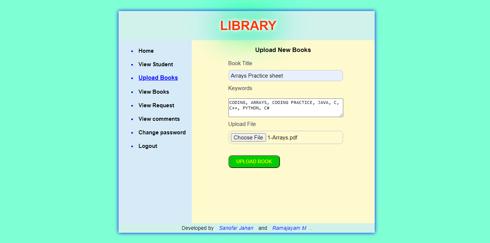Click the bullet icon beside Home

tap(132, 51)
